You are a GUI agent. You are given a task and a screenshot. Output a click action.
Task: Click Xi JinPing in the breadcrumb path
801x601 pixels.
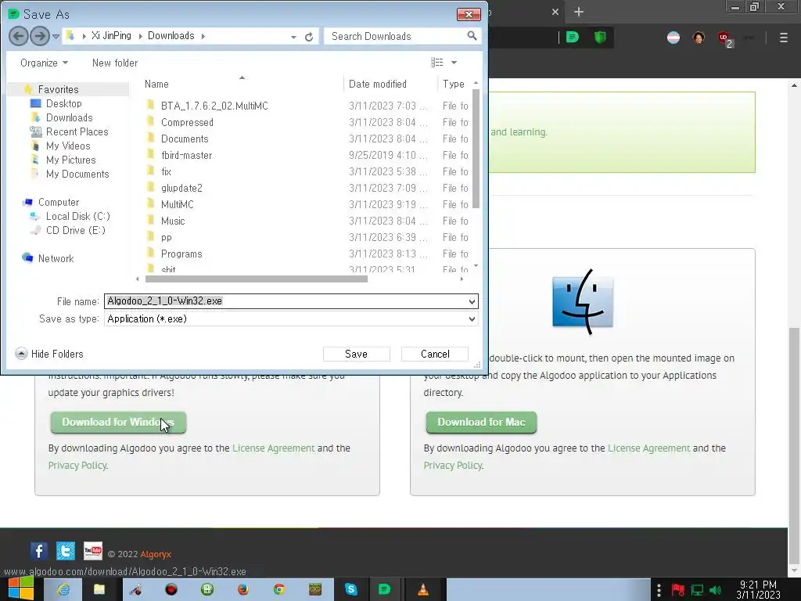point(111,36)
